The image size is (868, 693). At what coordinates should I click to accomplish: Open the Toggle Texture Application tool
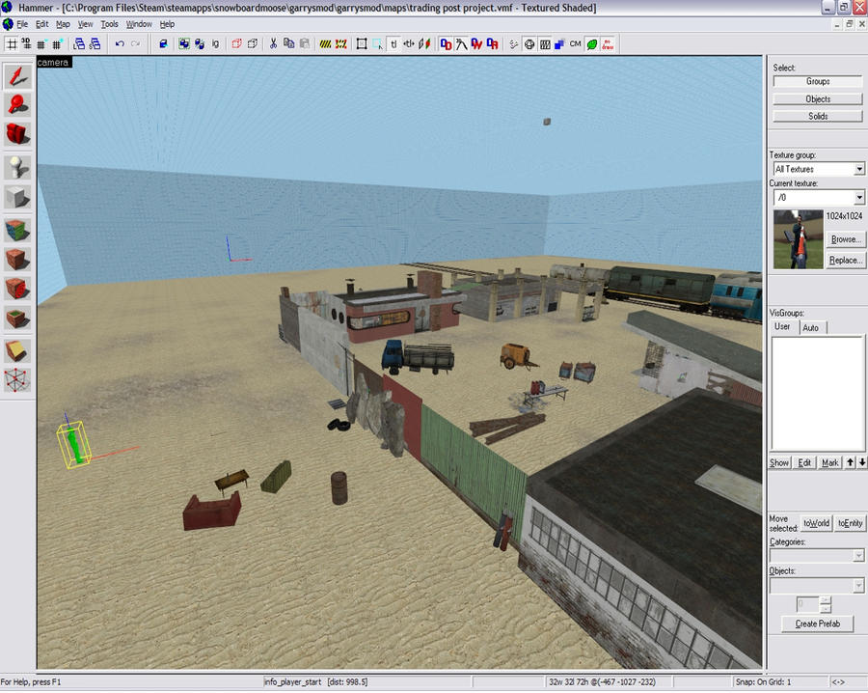(17, 231)
